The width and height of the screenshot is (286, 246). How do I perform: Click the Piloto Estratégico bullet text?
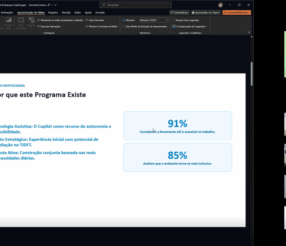click(x=49, y=142)
